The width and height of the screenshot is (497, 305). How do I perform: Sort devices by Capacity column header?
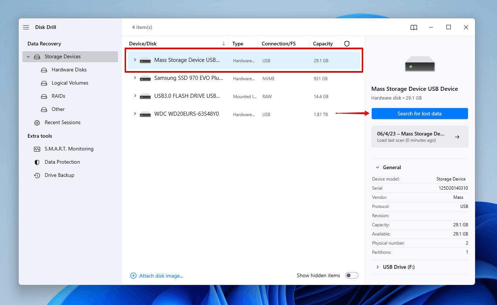tap(323, 44)
